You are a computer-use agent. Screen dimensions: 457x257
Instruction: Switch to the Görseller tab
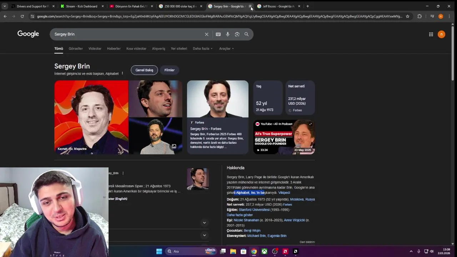(x=76, y=49)
